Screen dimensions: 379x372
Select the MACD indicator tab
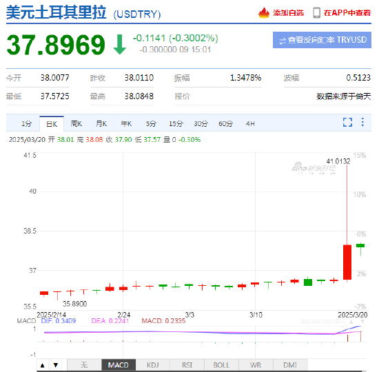(x=119, y=365)
